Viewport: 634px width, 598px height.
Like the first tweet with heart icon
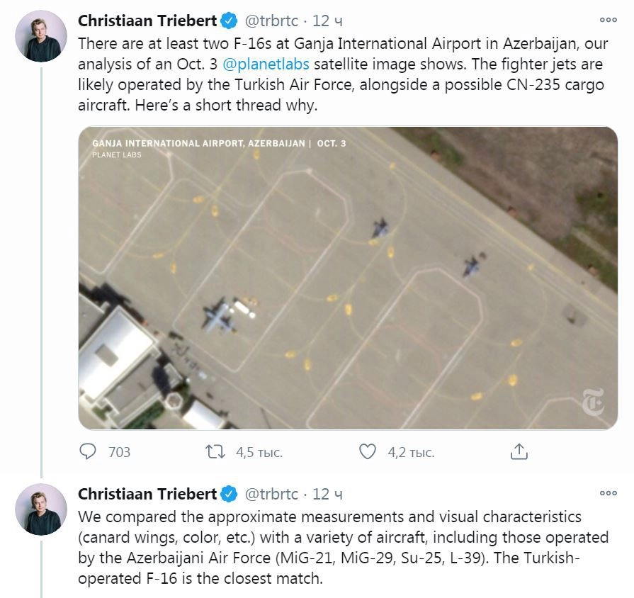[x=367, y=451]
